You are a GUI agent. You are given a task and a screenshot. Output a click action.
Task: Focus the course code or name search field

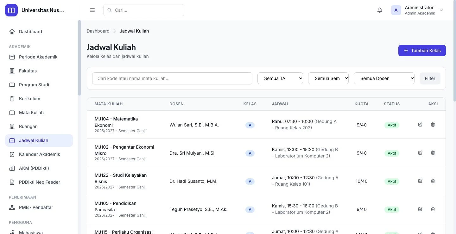click(172, 78)
